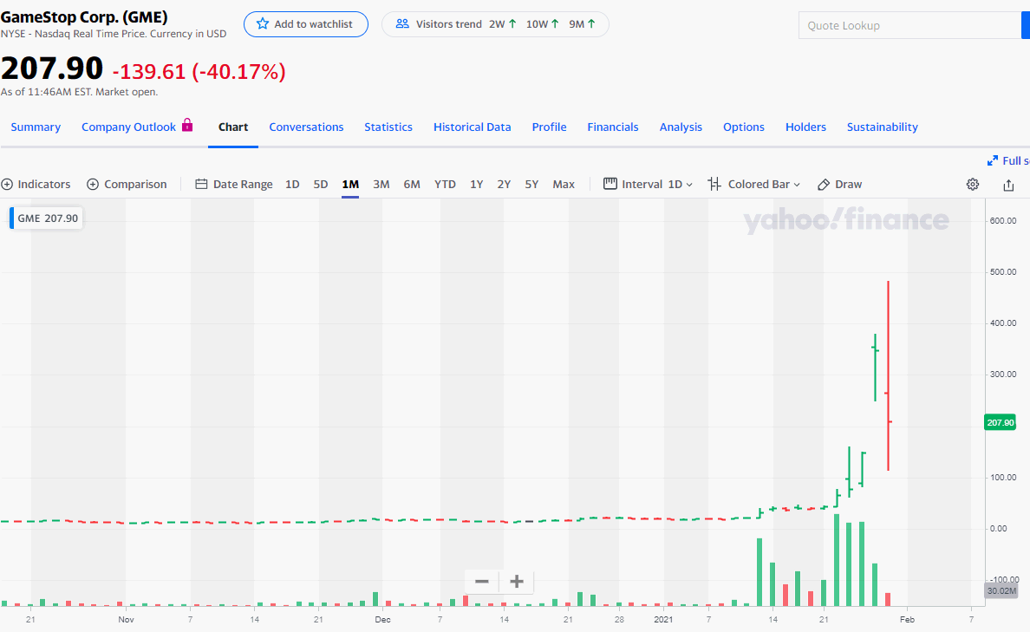
Task: Click the star icon in Add to watchlist
Action: (263, 23)
